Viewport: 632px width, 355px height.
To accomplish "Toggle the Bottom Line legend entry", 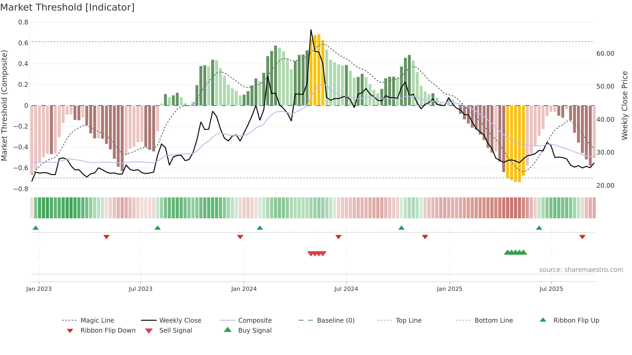I will pos(485,320).
